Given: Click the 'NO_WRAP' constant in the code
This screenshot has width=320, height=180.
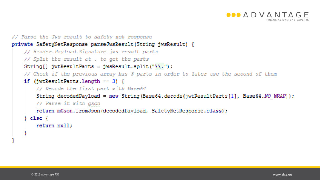Looking at the screenshot, I should 275,96.
